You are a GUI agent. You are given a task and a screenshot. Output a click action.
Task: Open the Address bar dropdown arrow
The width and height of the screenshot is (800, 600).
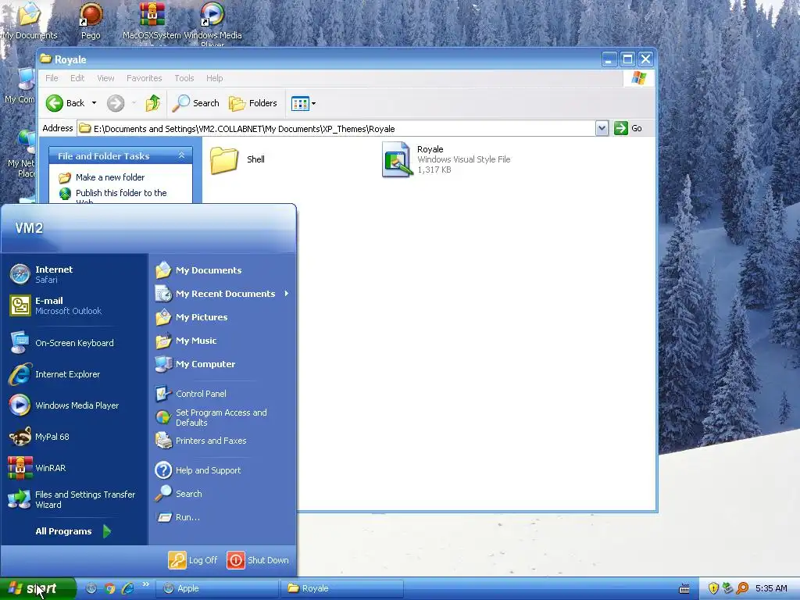click(x=602, y=128)
